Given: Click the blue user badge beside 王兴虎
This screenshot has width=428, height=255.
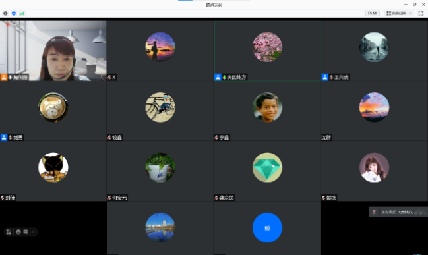Looking at the screenshot, I should [x=325, y=77].
